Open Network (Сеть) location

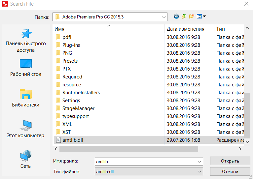pyautogui.click(x=25, y=159)
